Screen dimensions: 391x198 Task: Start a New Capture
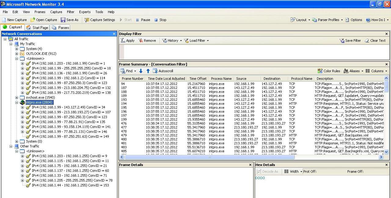click(x=14, y=20)
